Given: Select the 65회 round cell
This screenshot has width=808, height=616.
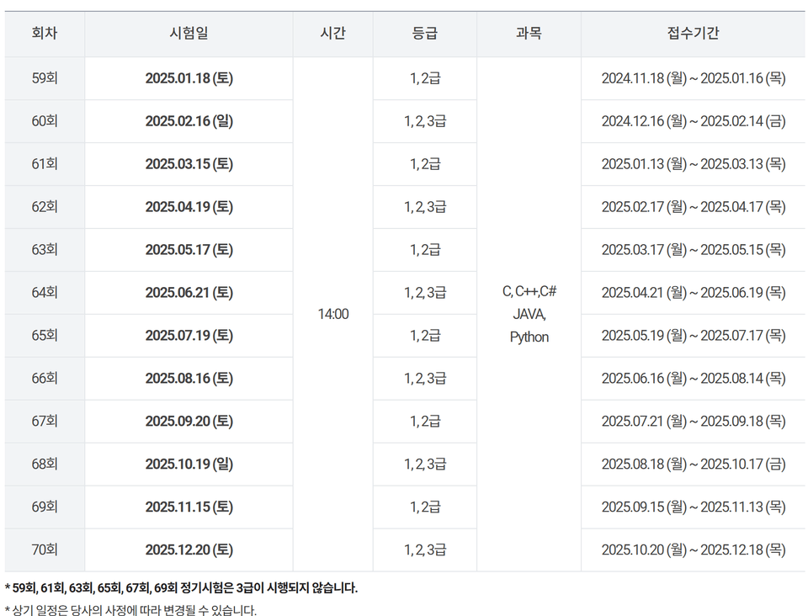Looking at the screenshot, I should [45, 335].
